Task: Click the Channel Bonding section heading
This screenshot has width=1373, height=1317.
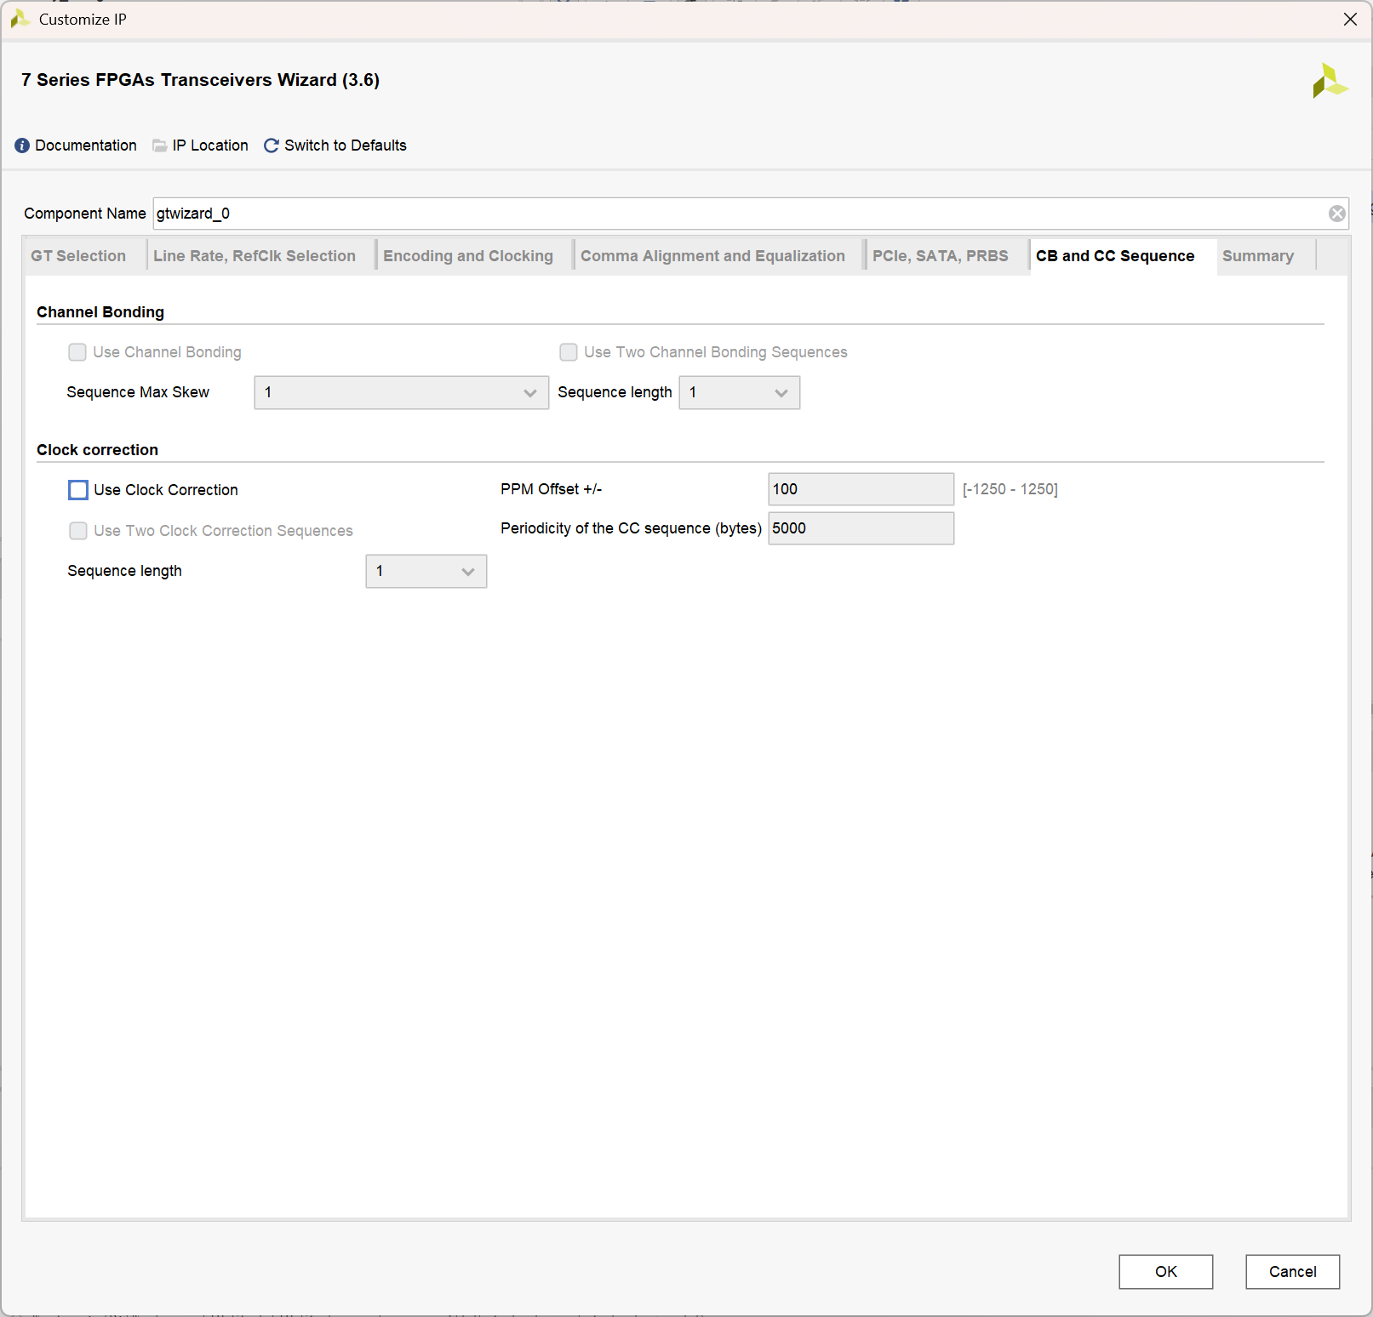Action: tap(100, 312)
